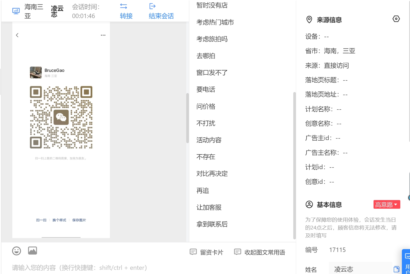The image size is (410, 274).
Task: Click the 转接 transfer arrows icon
Action: [124, 6]
